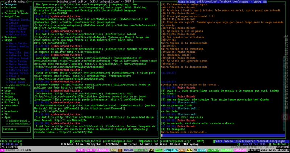Click status icon beside Maira Macedo buddy
Image resolution: width=290 pixels, height=153 pixels.
7,64
